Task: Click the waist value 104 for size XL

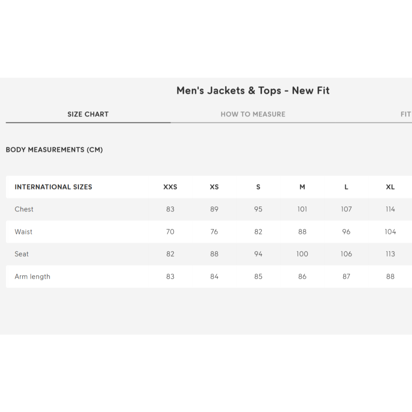Action: pyautogui.click(x=390, y=232)
